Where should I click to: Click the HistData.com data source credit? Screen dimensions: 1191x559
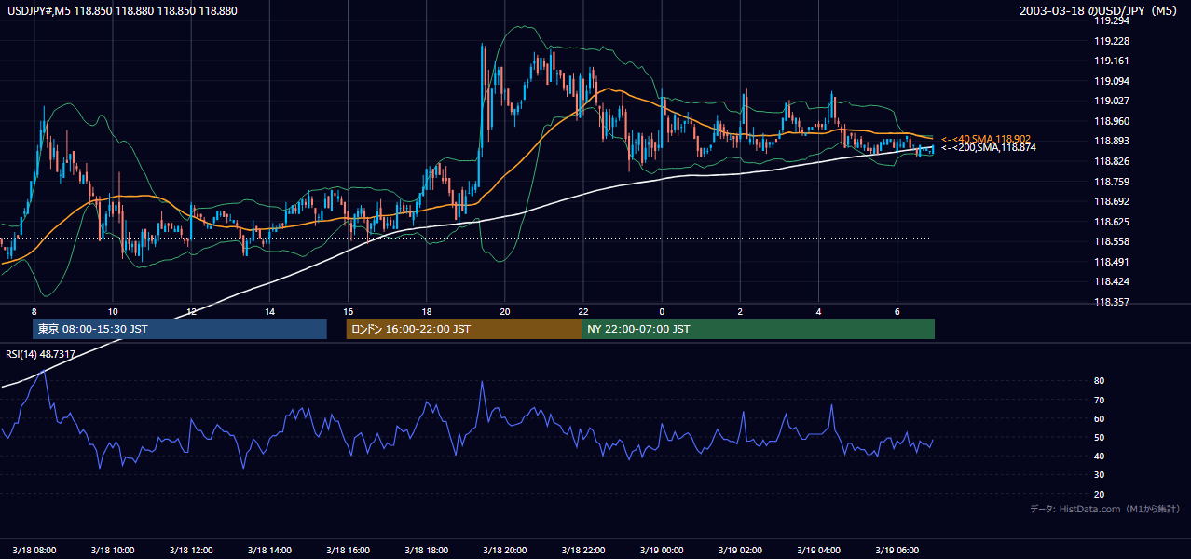[x=1105, y=509]
